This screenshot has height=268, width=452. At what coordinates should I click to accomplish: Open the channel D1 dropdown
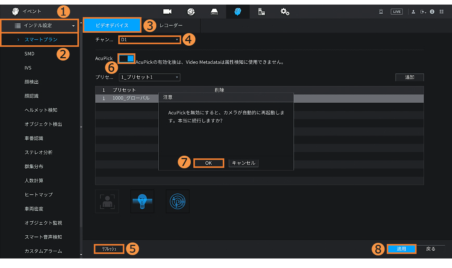tap(150, 40)
